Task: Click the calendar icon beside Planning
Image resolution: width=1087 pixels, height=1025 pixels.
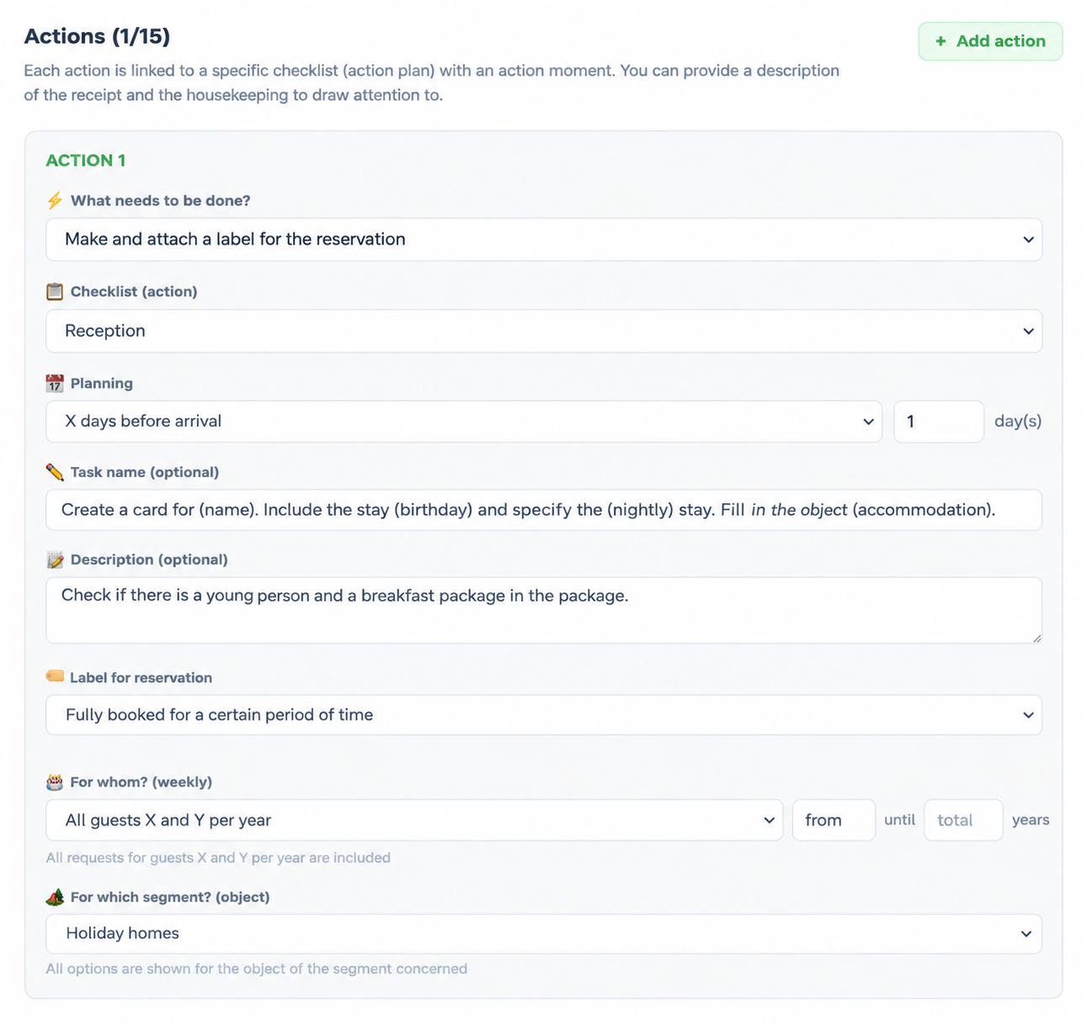Action: pyautogui.click(x=55, y=383)
